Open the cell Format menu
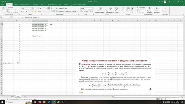 (133, 10)
